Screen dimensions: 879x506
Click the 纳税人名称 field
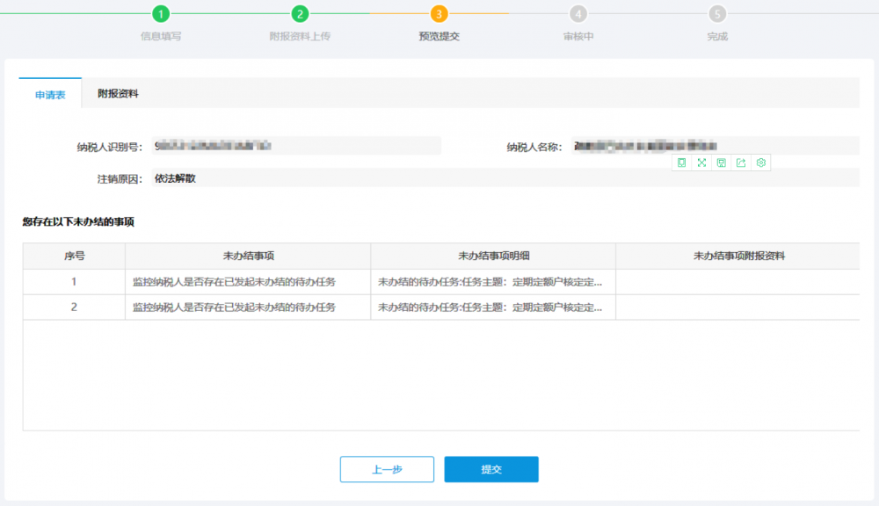point(714,146)
